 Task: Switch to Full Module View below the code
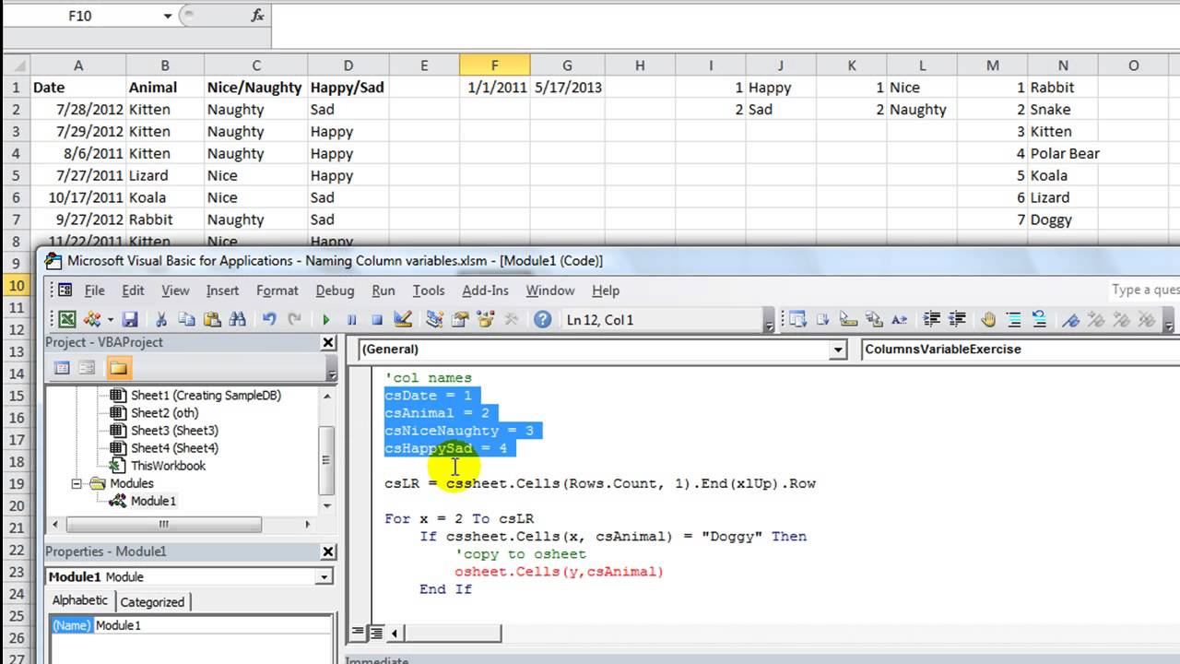(x=376, y=633)
